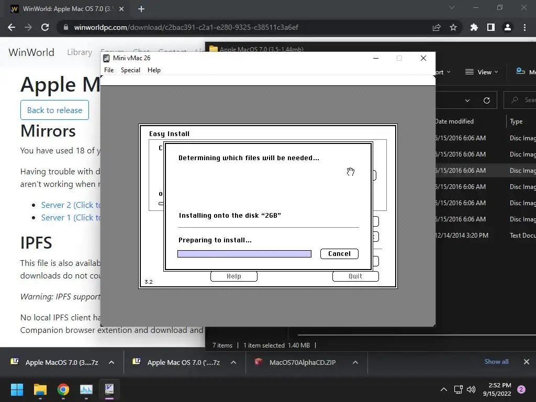The height and width of the screenshot is (402, 536).
Task: Click the Apple MacOS 7.0 (3....7z download item
Action: tap(54, 362)
